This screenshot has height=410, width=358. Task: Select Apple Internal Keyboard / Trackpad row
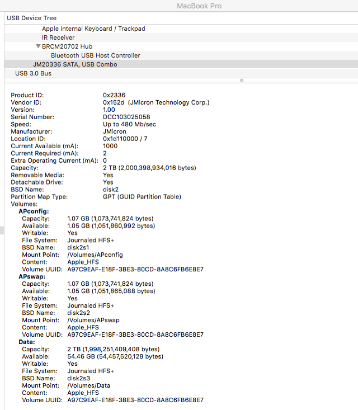coord(181,29)
